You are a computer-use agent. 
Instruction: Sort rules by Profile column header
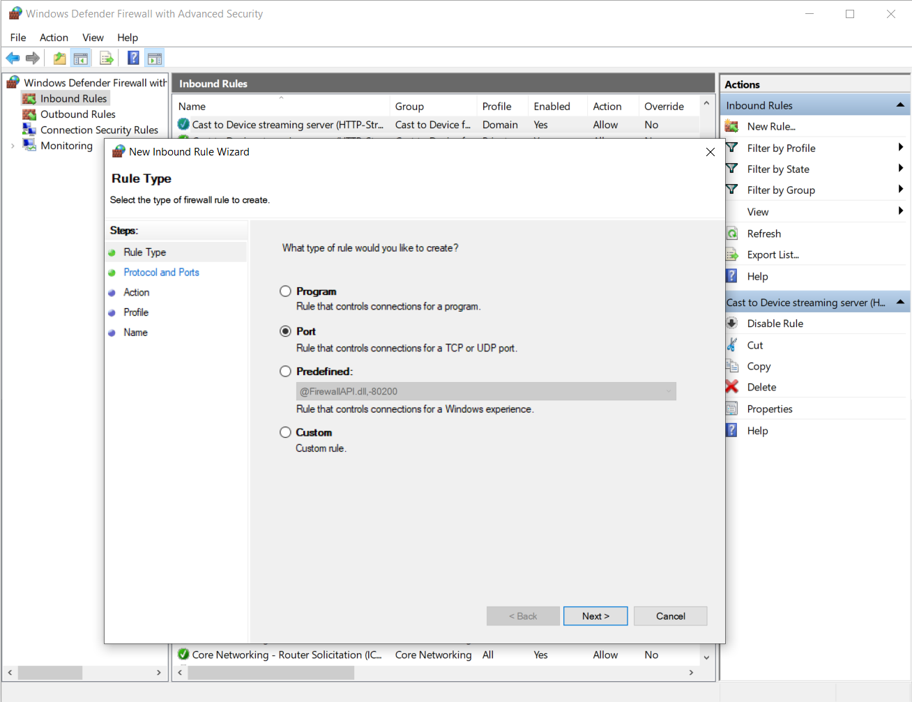click(502, 106)
